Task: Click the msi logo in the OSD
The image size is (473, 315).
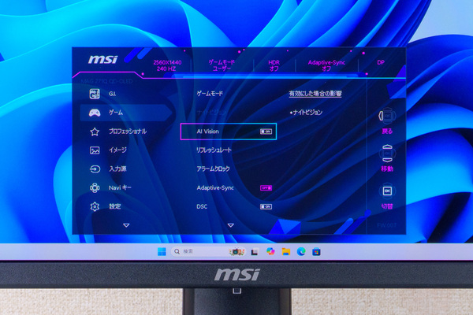Action: pyautogui.click(x=102, y=59)
